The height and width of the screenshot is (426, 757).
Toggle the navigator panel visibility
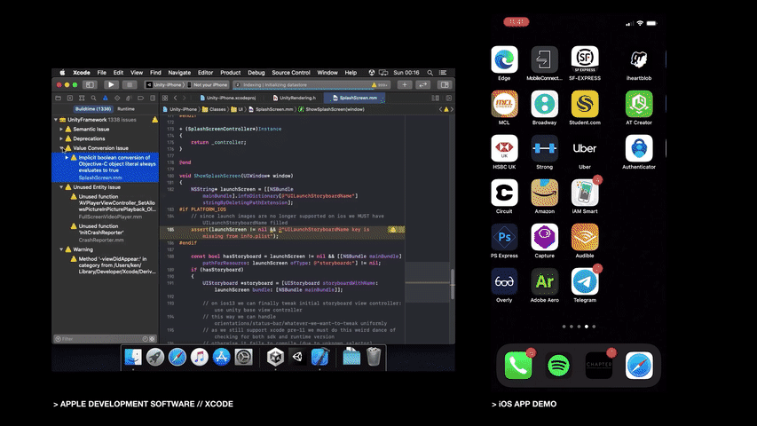point(91,84)
